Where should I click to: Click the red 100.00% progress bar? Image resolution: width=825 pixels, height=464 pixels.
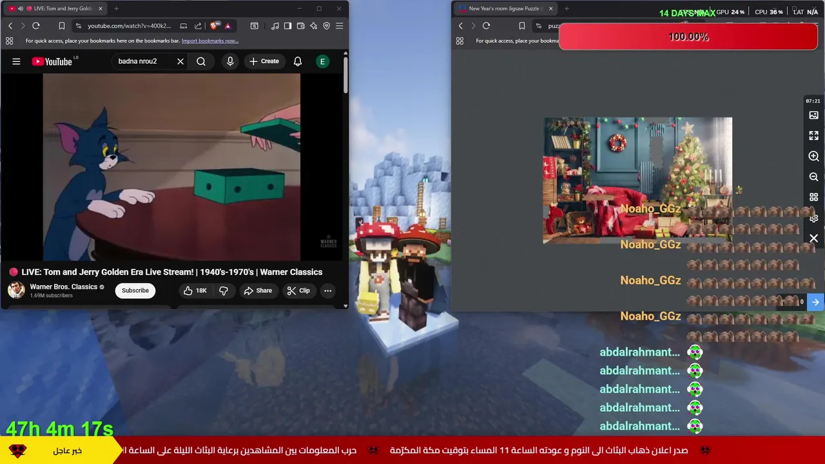click(x=688, y=37)
